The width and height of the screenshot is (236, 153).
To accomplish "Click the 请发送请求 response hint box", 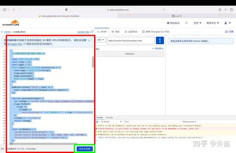I will (201, 41).
